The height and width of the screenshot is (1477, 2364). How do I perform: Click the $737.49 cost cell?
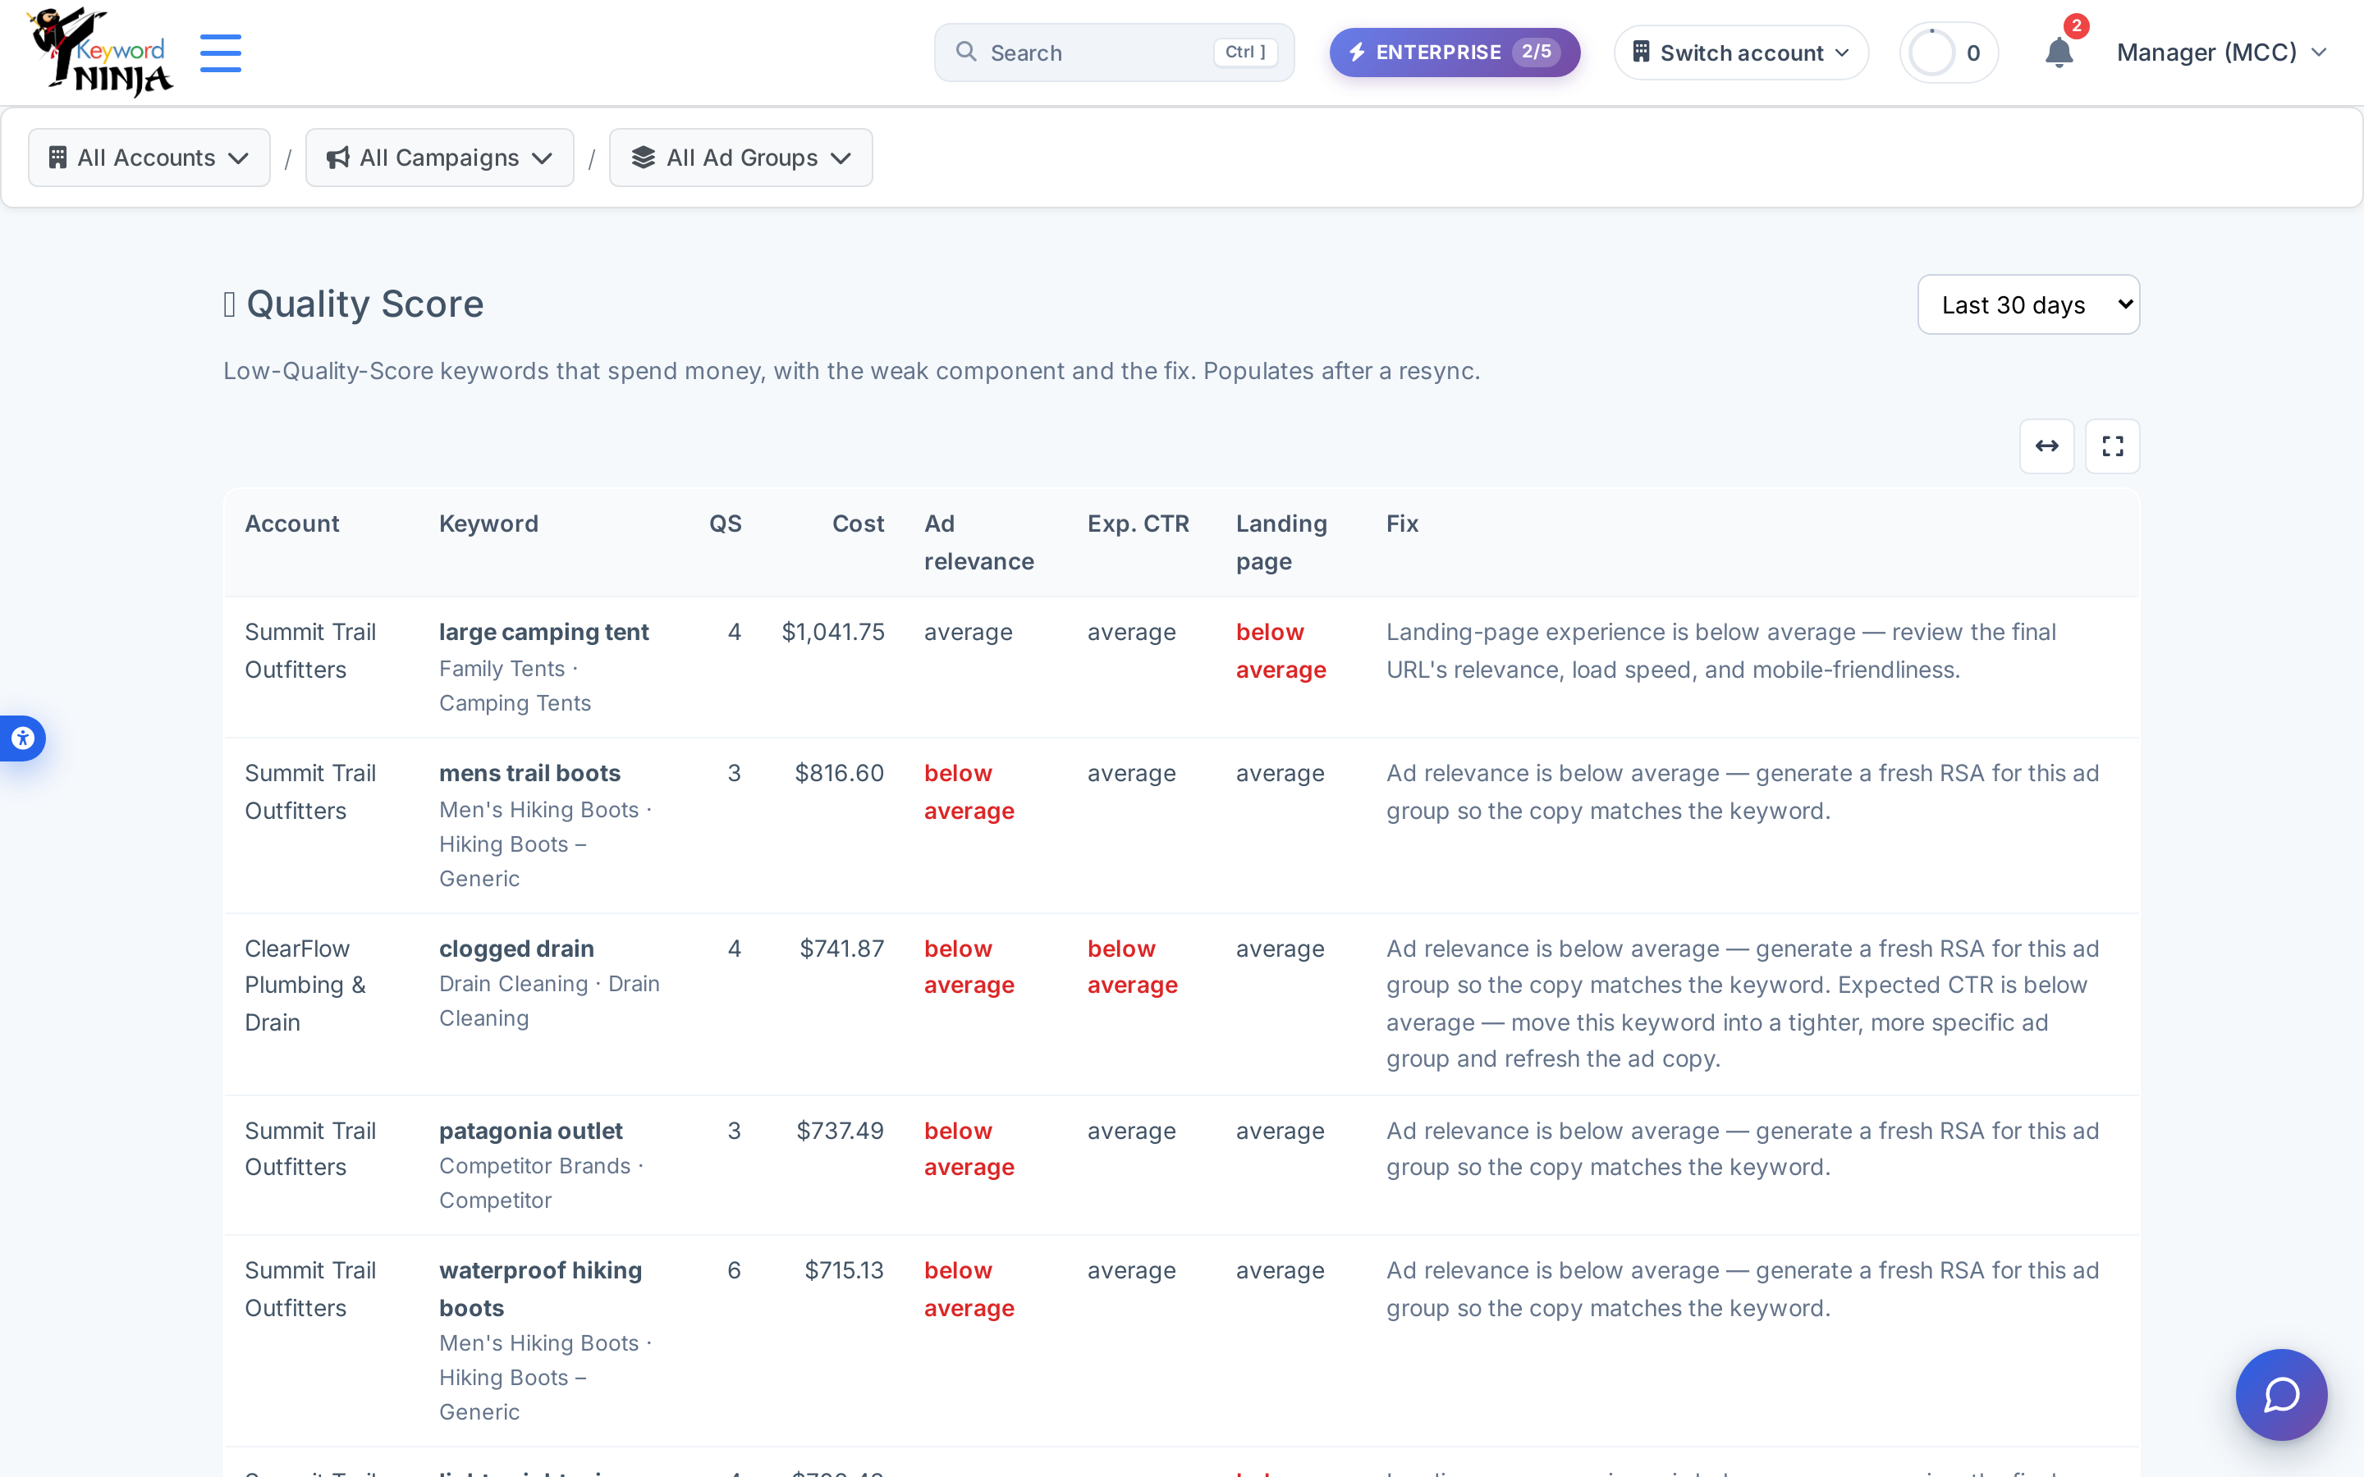(840, 1130)
